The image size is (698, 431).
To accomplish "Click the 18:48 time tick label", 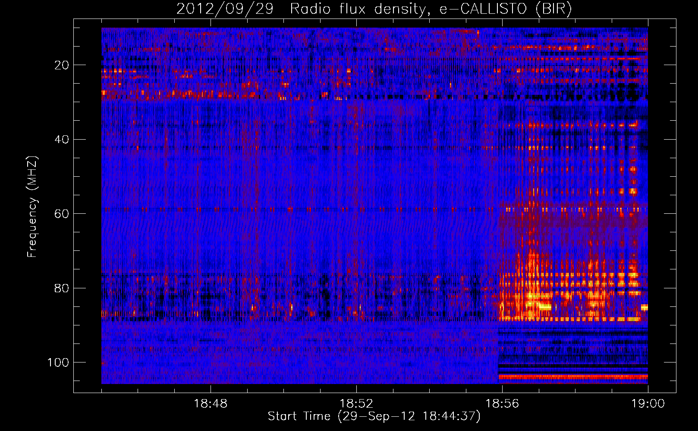I will click(211, 404).
